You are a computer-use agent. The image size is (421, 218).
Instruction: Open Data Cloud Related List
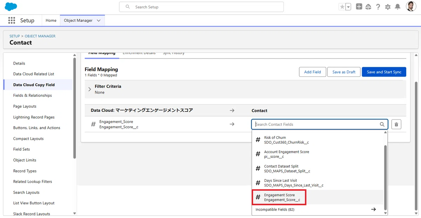(x=34, y=74)
